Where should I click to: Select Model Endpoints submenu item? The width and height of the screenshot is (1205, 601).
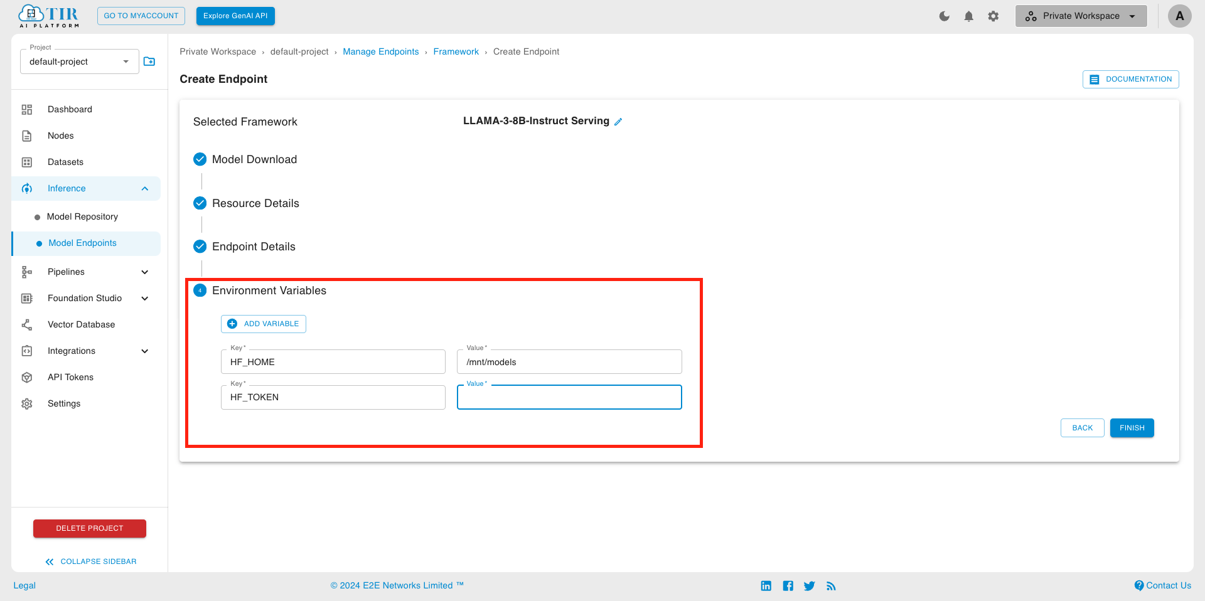click(86, 243)
